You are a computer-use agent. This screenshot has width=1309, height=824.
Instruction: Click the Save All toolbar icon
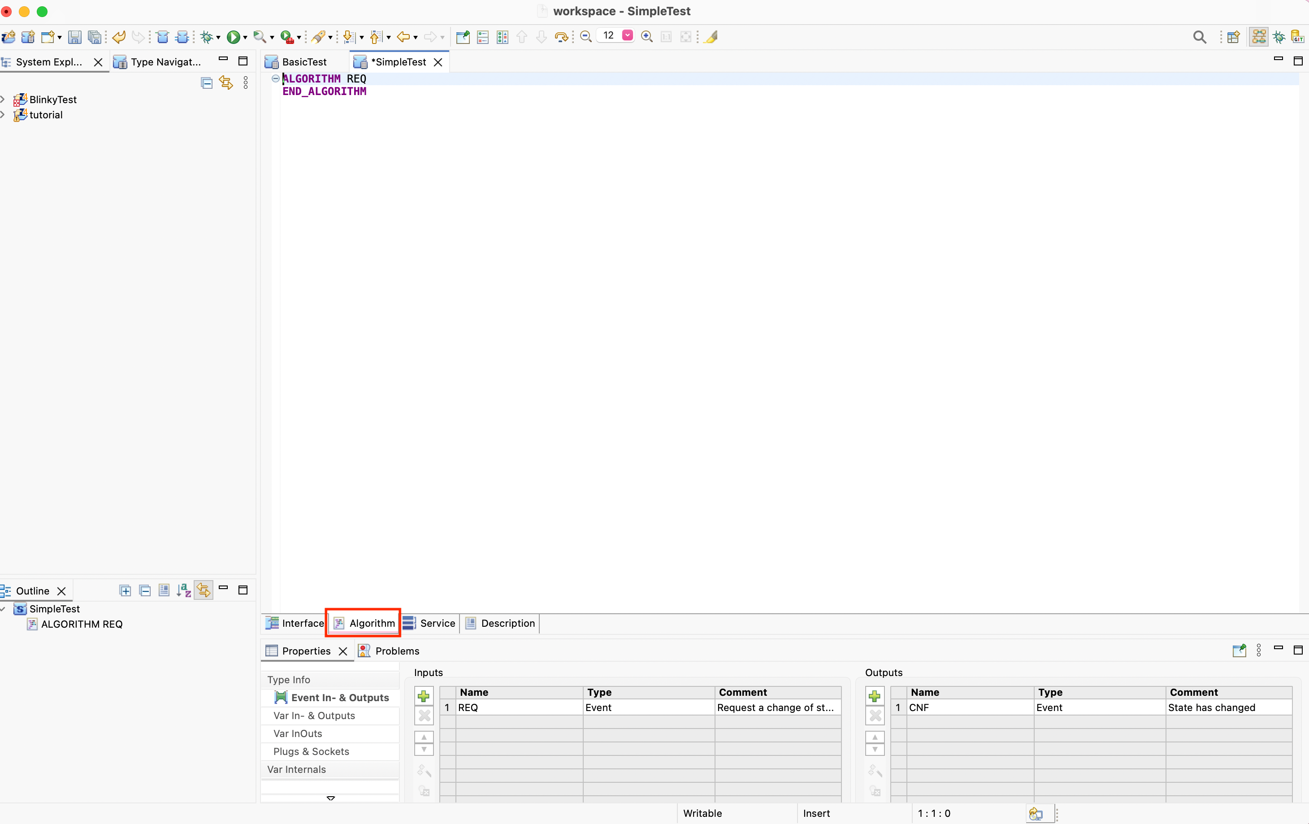click(x=95, y=37)
